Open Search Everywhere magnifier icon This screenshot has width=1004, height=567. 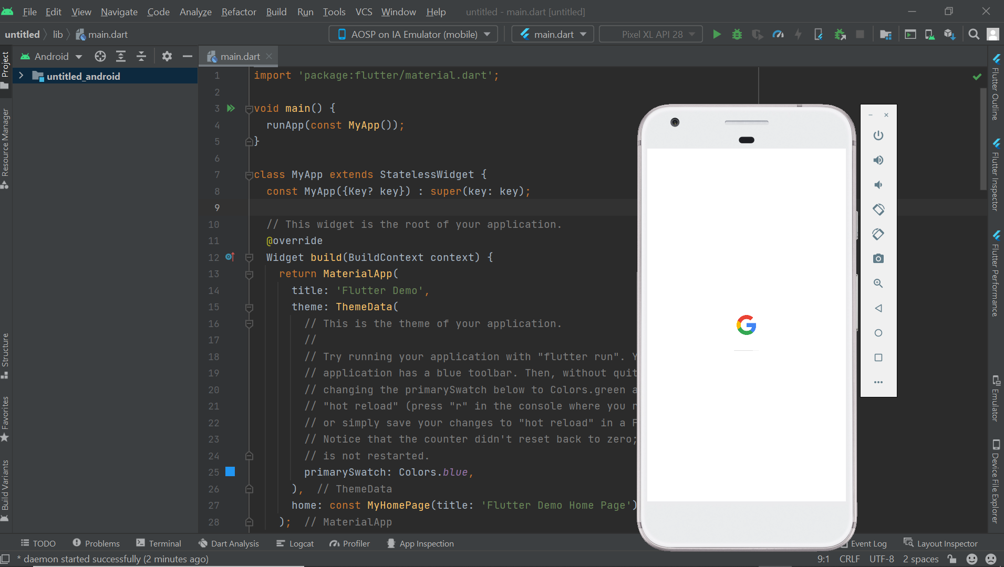[x=974, y=35]
